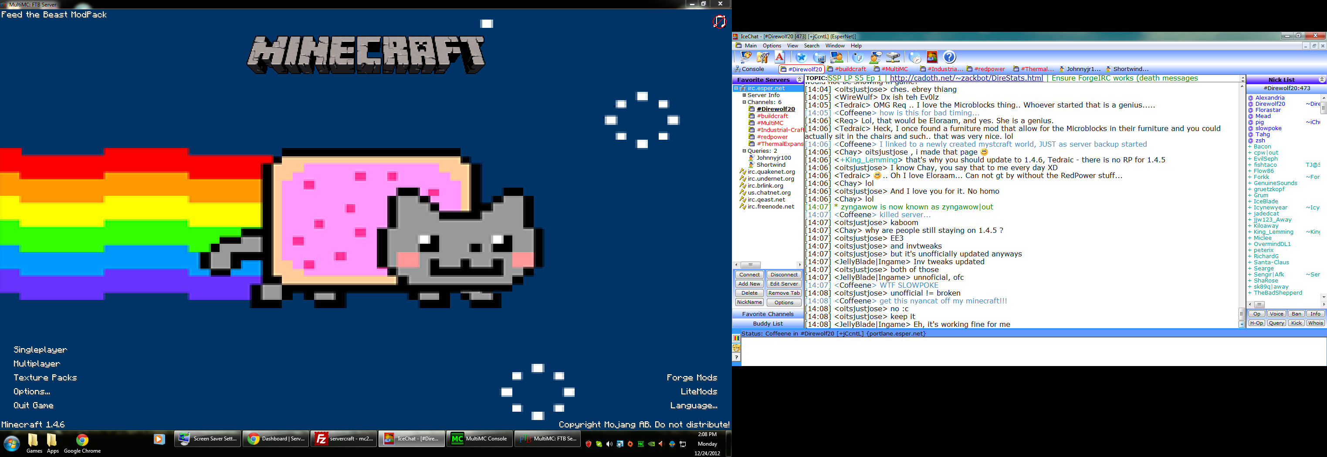Click the Edit Server button

[784, 284]
